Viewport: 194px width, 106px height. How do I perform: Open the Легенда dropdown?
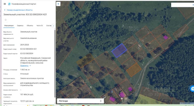(80, 101)
